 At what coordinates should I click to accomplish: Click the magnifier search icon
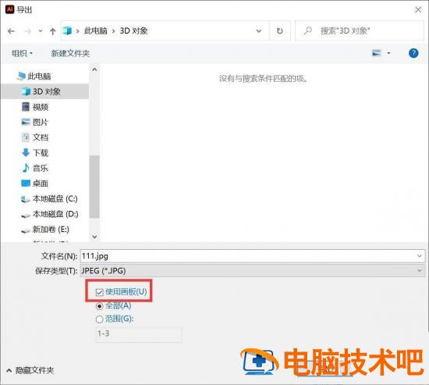308,30
